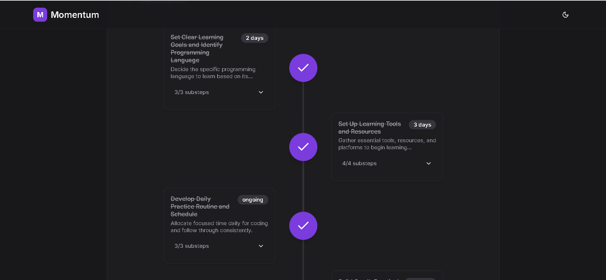Image resolution: width=606 pixels, height=280 pixels.
Task: Open the Set Up Learning Tools card
Action: pyautogui.click(x=387, y=147)
